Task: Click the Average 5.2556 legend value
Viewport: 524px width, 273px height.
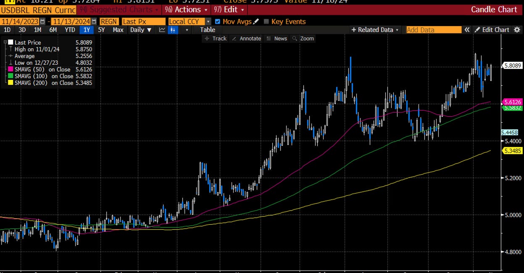Action: 84,56
